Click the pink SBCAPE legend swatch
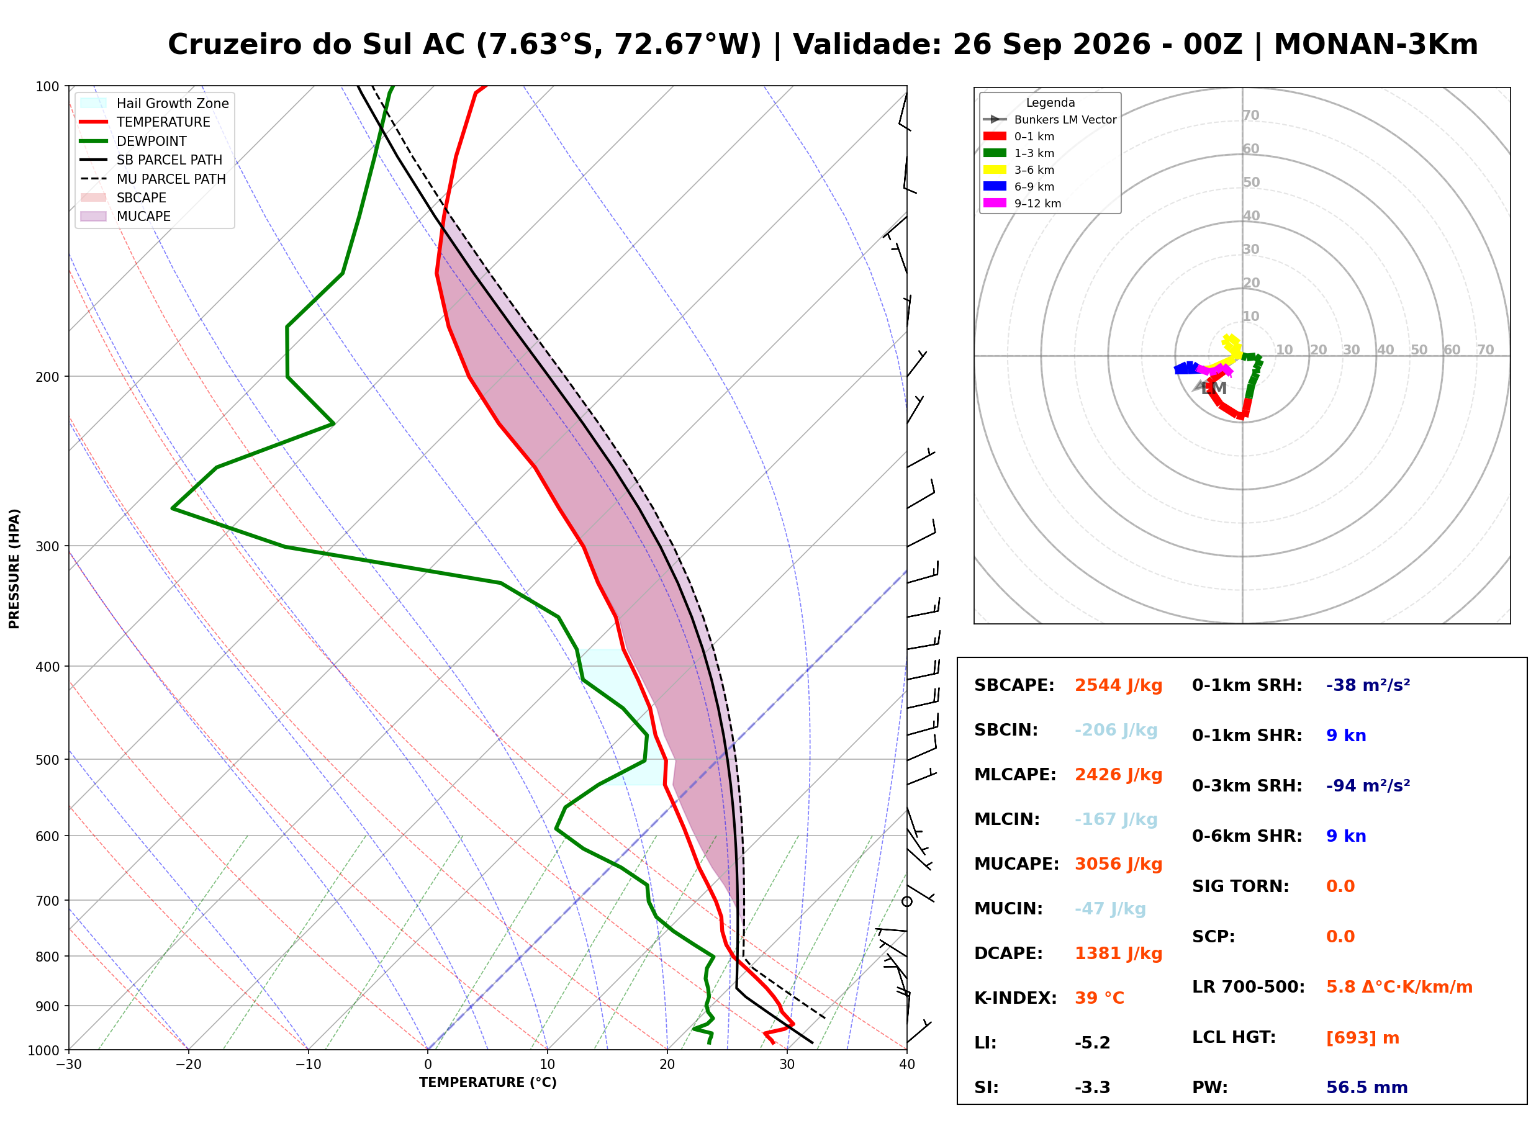Image resolution: width=1536 pixels, height=1136 pixels. point(94,197)
